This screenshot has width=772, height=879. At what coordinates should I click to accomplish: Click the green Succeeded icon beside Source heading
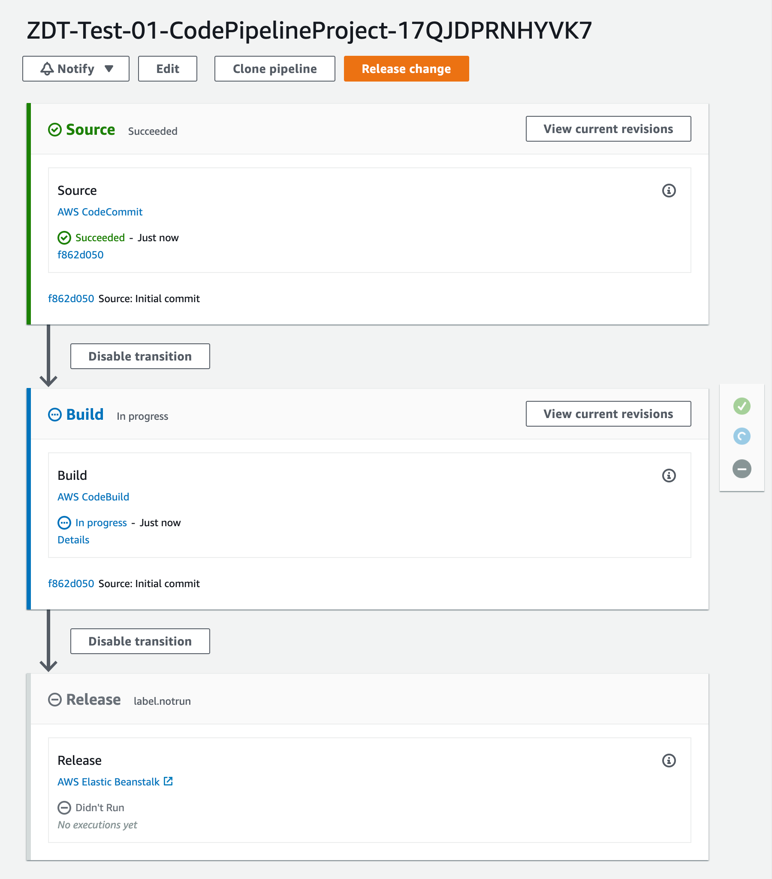[55, 130]
